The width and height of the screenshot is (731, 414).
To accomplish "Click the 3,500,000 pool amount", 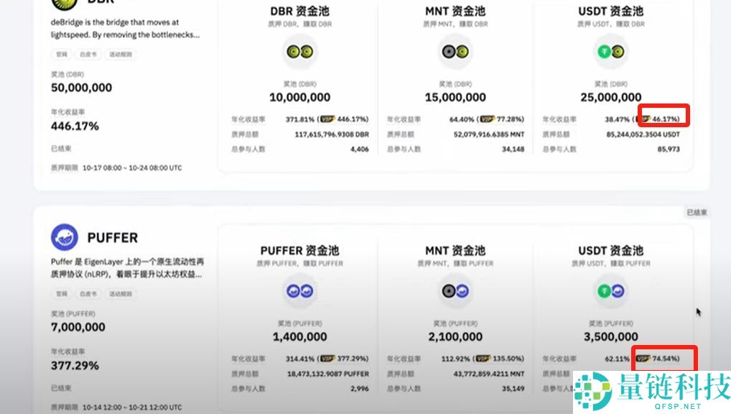I will pyautogui.click(x=610, y=336).
